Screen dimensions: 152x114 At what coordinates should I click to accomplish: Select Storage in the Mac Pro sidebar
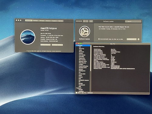pyautogui.click(x=81, y=83)
